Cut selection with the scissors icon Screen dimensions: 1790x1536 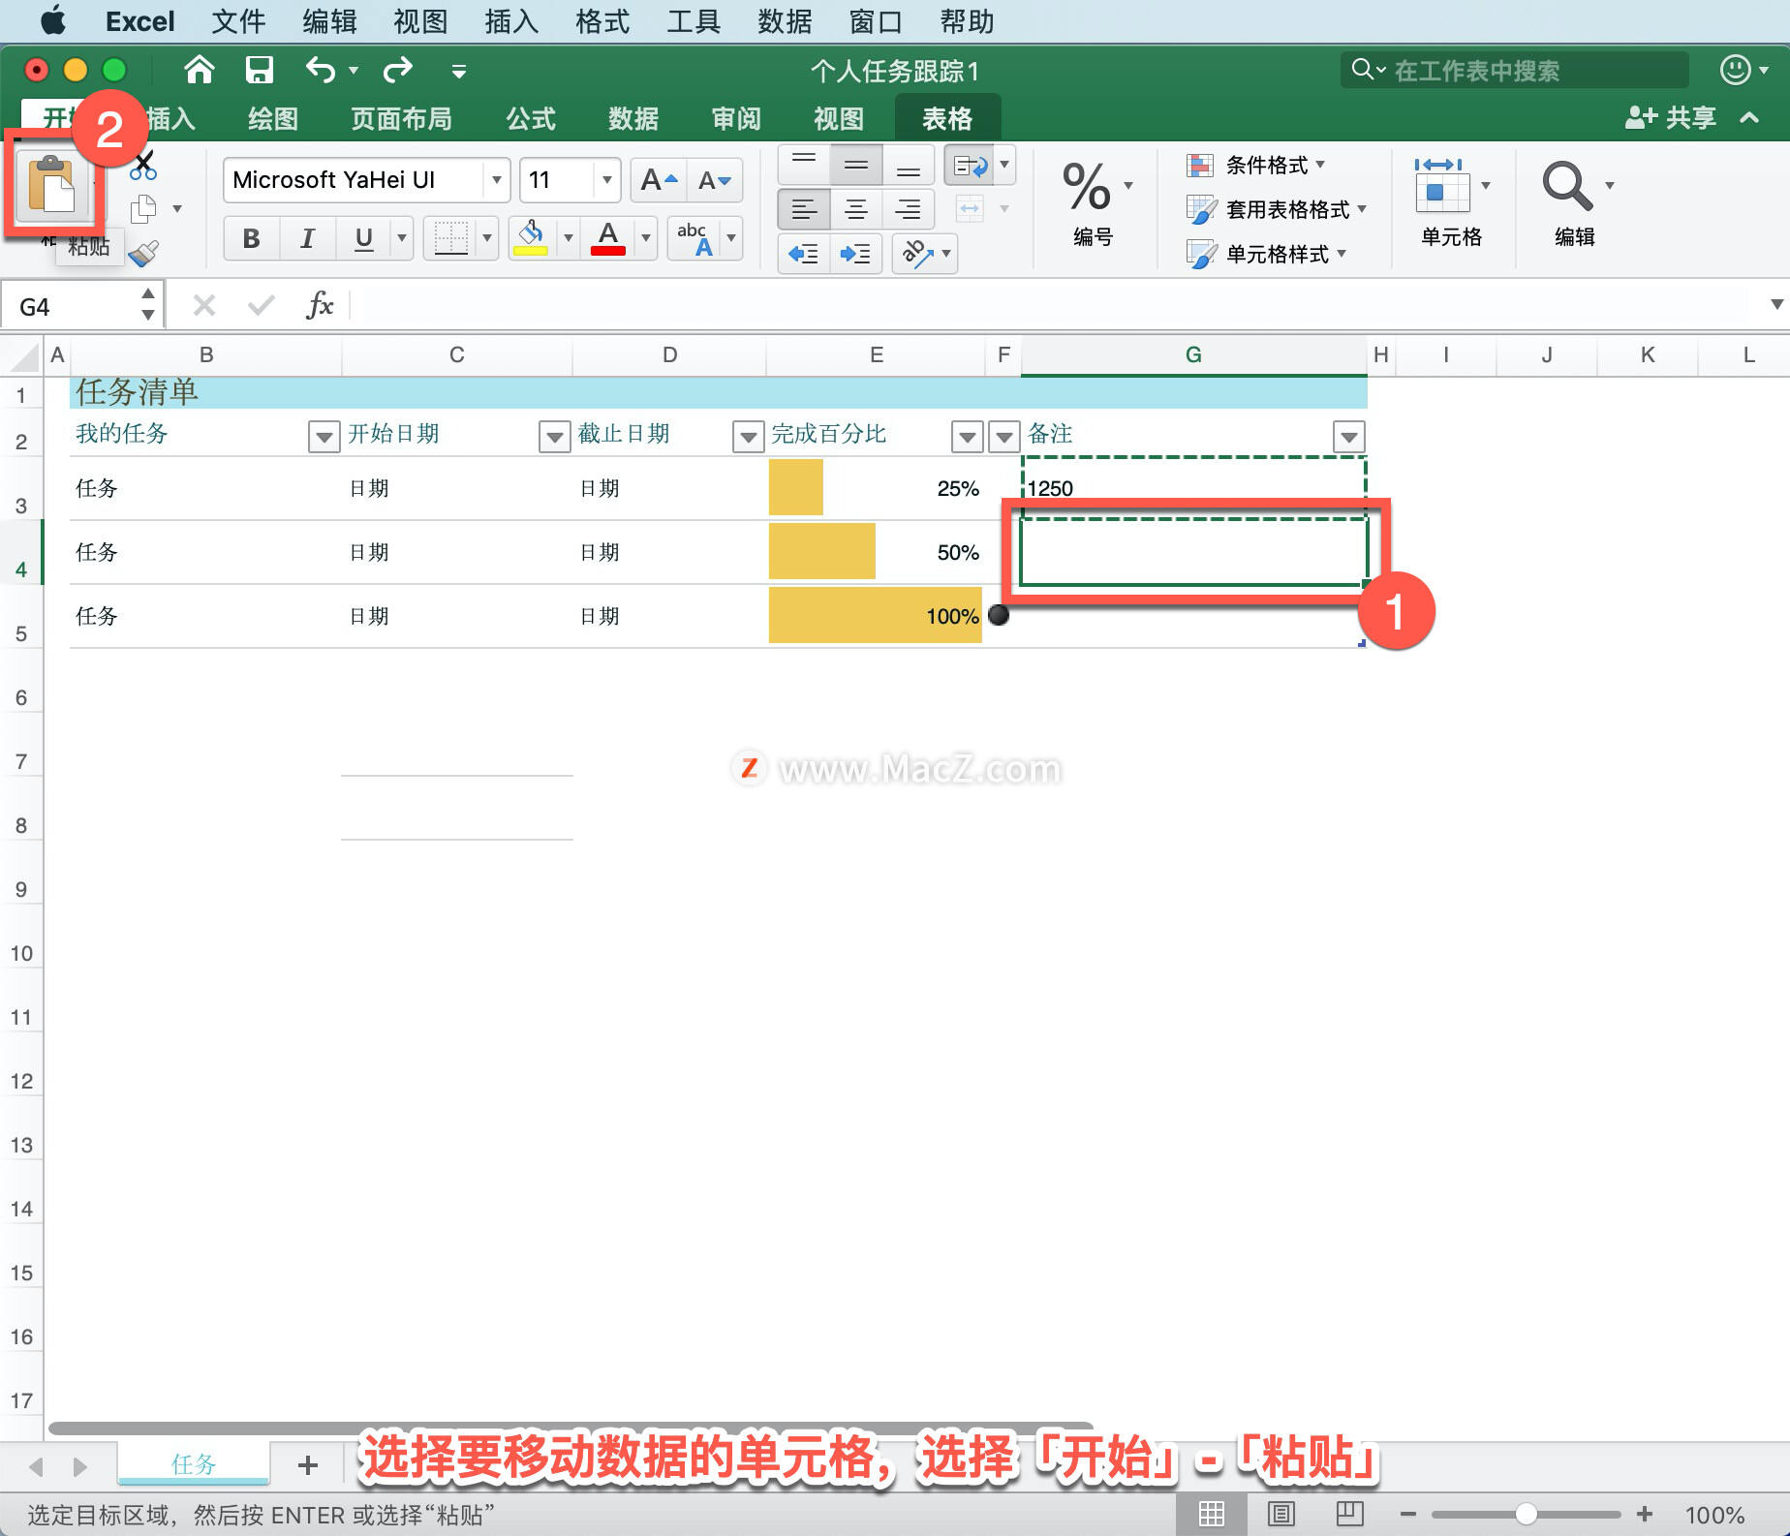click(x=143, y=166)
